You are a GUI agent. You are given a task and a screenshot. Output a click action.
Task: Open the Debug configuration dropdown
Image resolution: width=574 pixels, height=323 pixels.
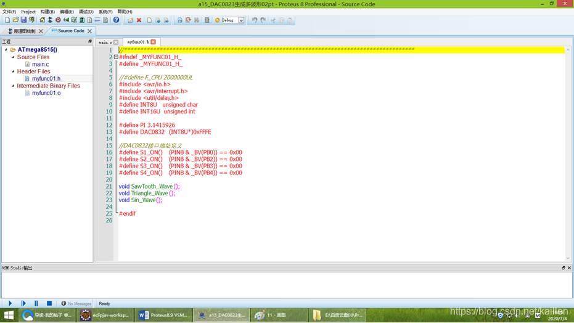click(x=241, y=20)
